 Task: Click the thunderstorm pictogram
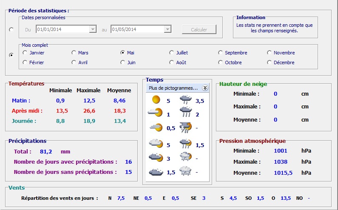click(186, 128)
